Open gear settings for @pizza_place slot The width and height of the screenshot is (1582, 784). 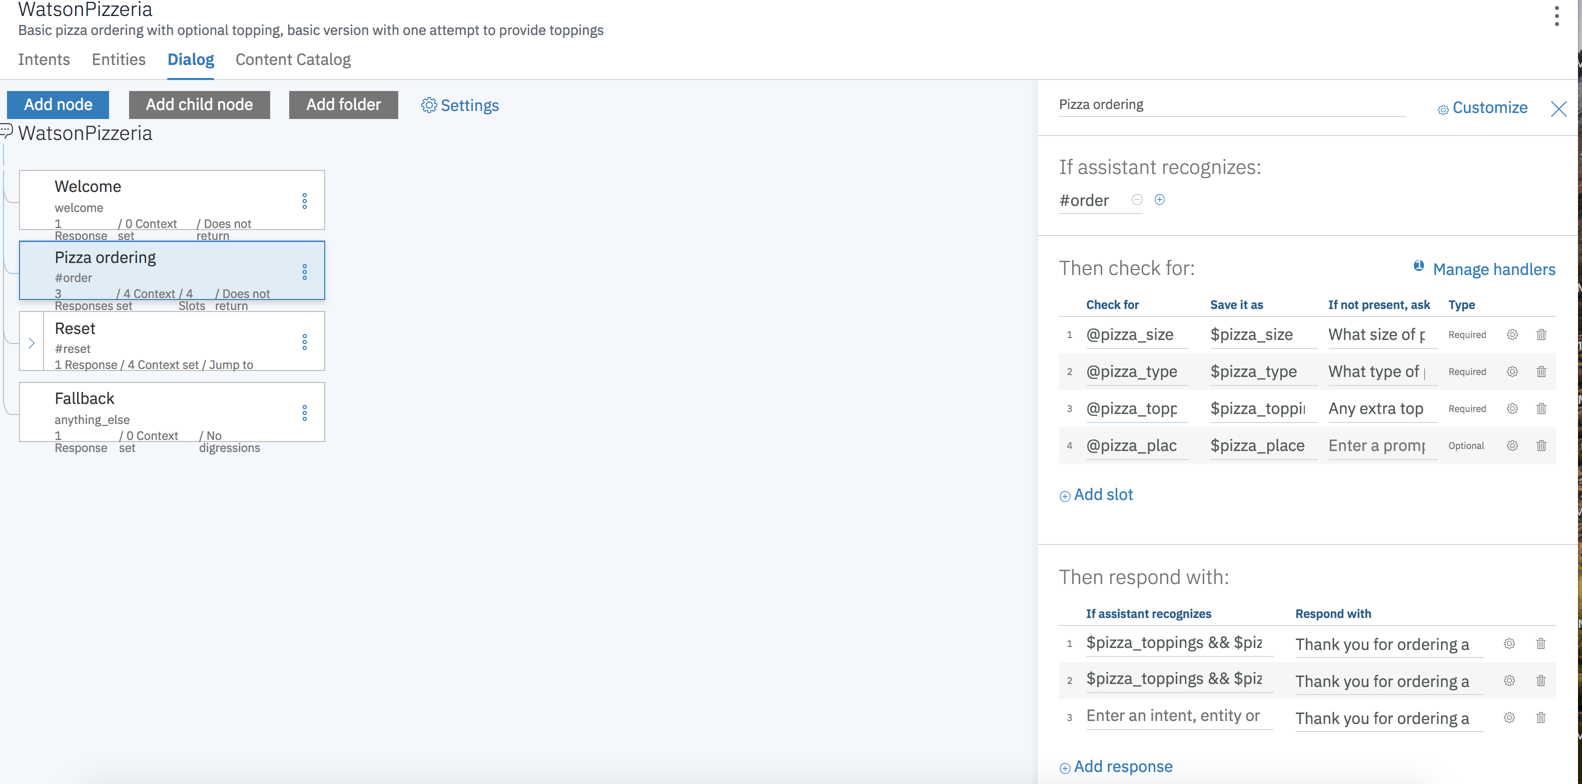tap(1512, 445)
